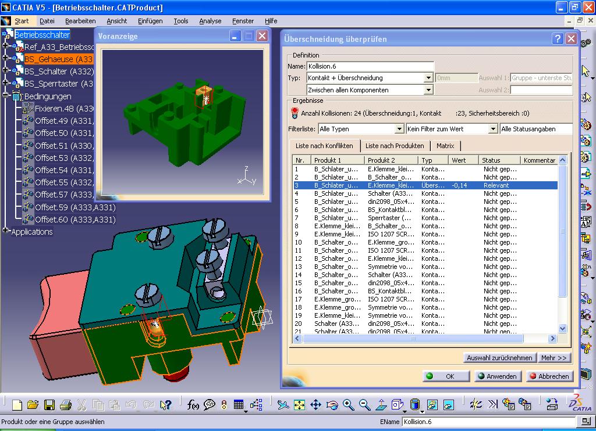Open the Alle Statusangaben filter combo

pyautogui.click(x=536, y=129)
